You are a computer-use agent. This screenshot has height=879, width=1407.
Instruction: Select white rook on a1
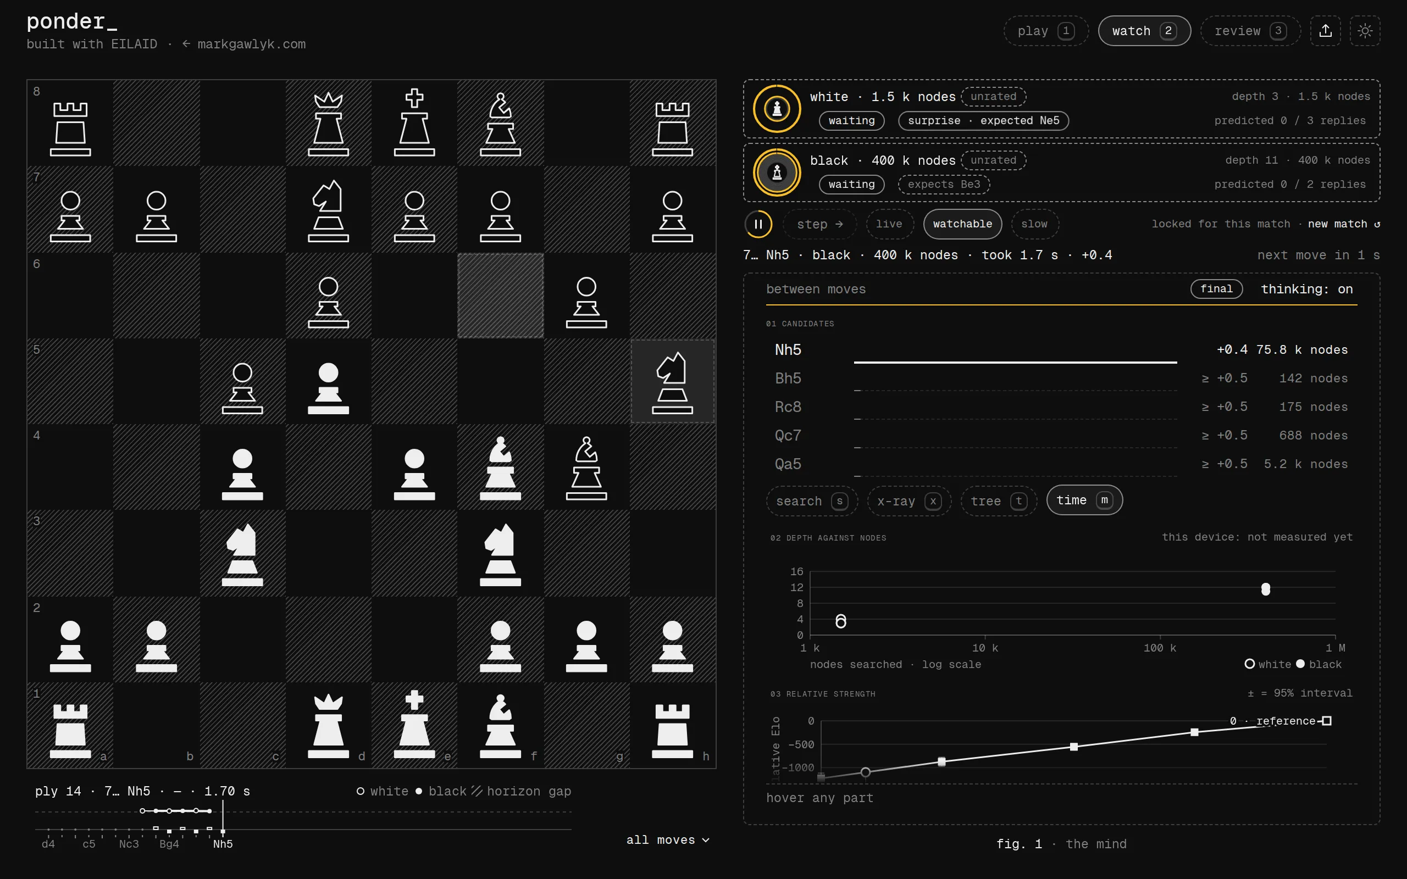(x=70, y=726)
